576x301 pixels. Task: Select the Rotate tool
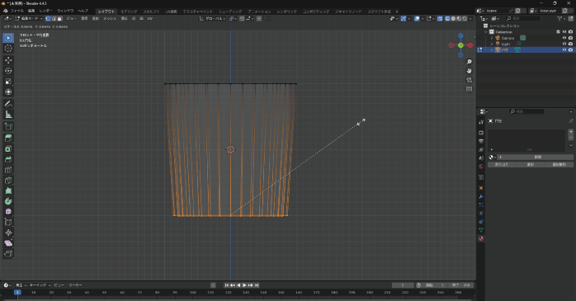[x=8, y=71]
